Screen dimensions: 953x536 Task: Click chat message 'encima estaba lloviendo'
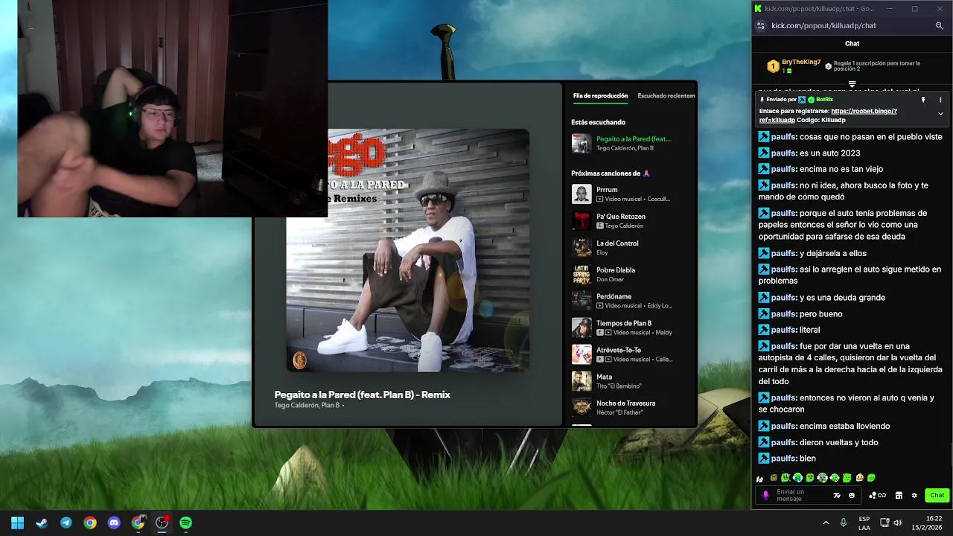click(844, 427)
